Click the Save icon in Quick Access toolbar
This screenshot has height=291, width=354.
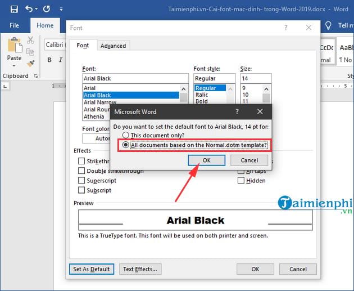tap(14, 9)
